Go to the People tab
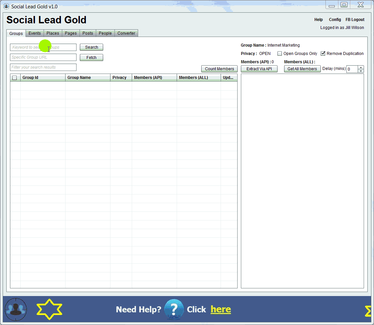 105,33
